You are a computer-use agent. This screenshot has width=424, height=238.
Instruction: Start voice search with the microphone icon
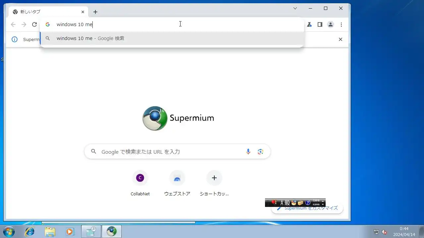[x=248, y=152]
